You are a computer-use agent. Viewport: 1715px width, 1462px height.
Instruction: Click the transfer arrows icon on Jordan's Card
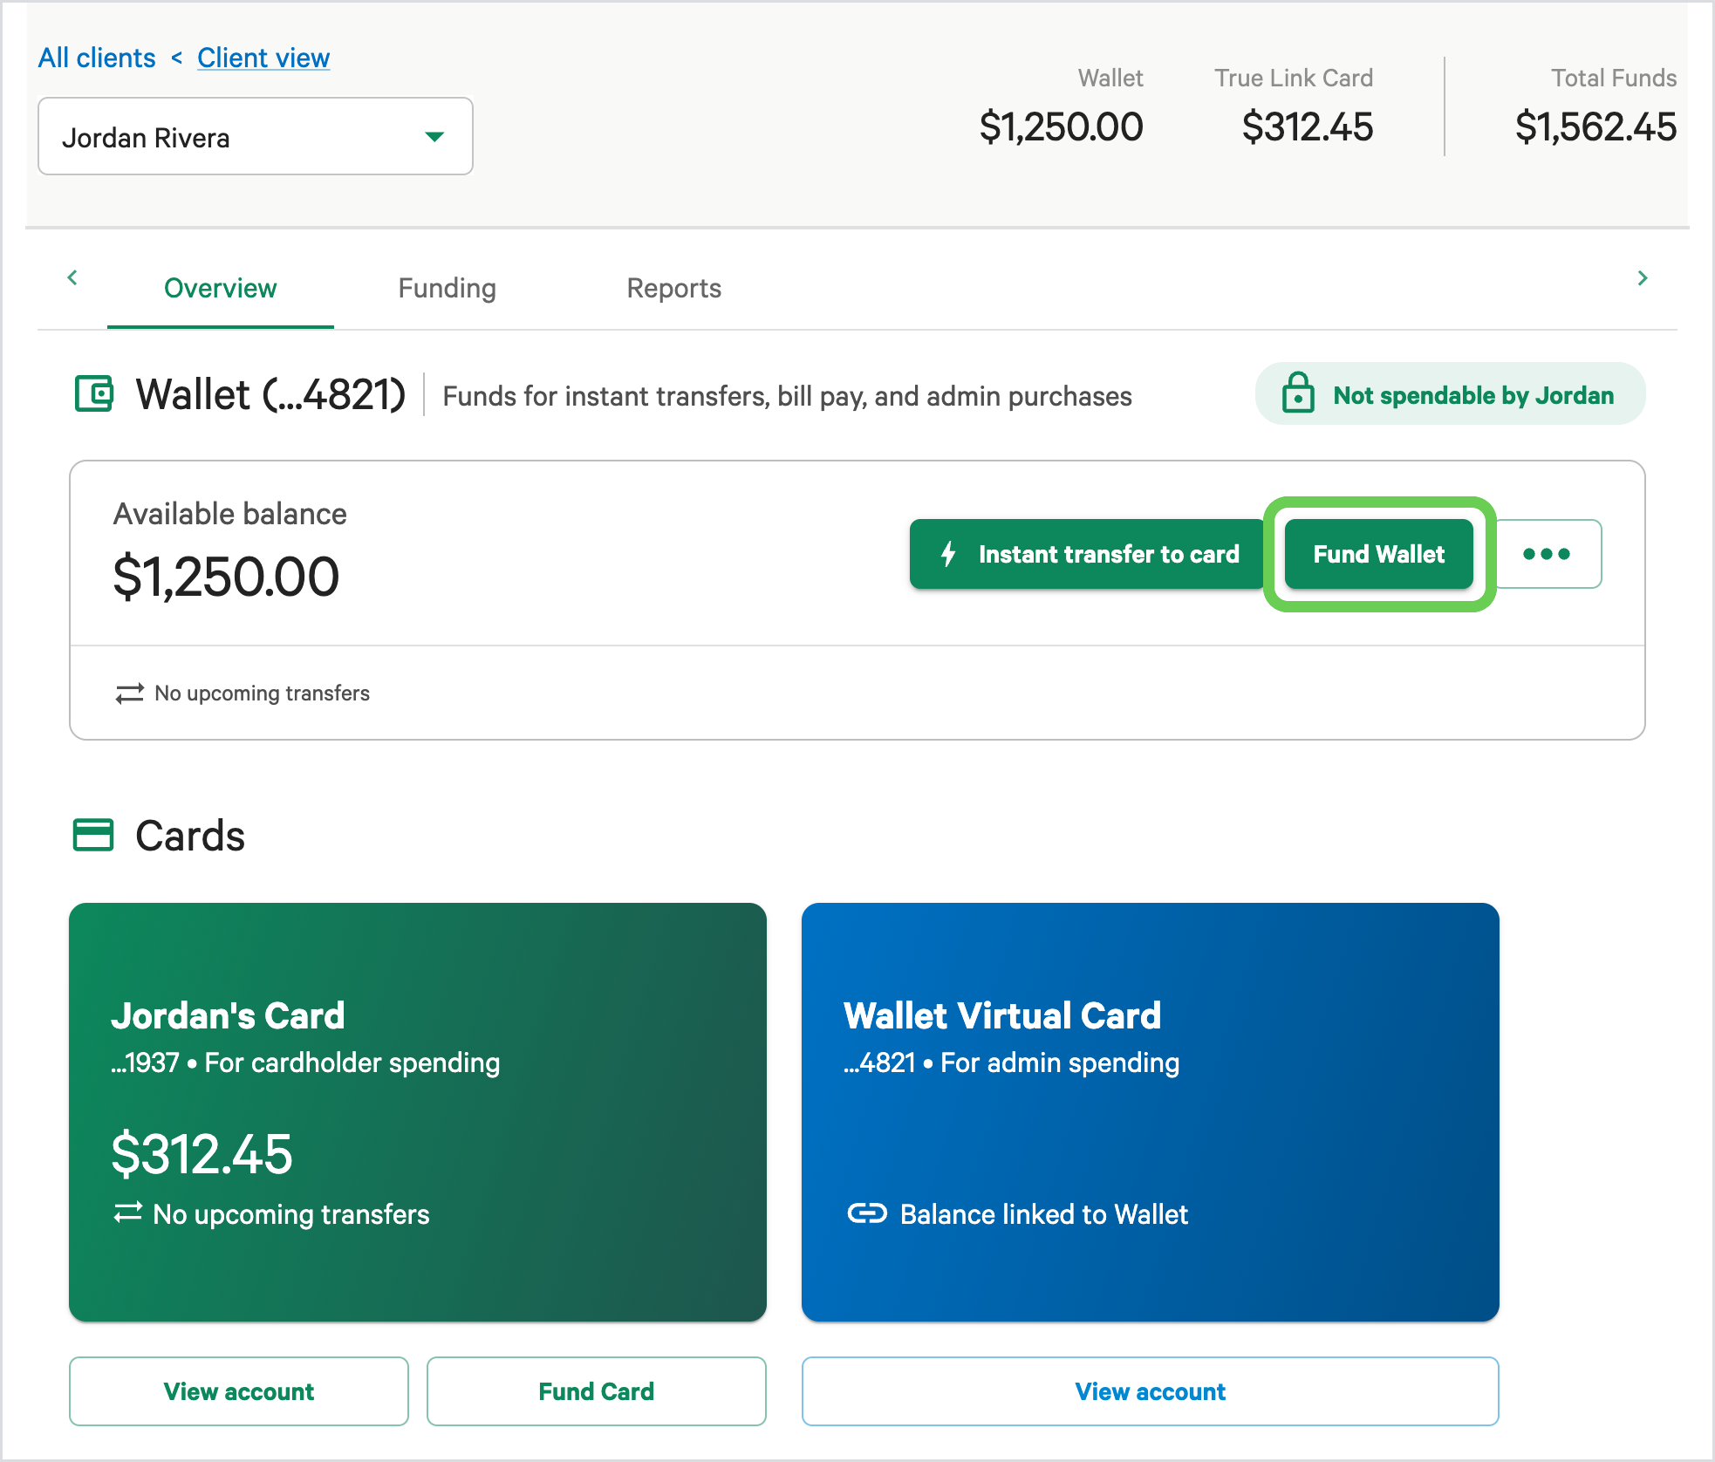(x=127, y=1213)
